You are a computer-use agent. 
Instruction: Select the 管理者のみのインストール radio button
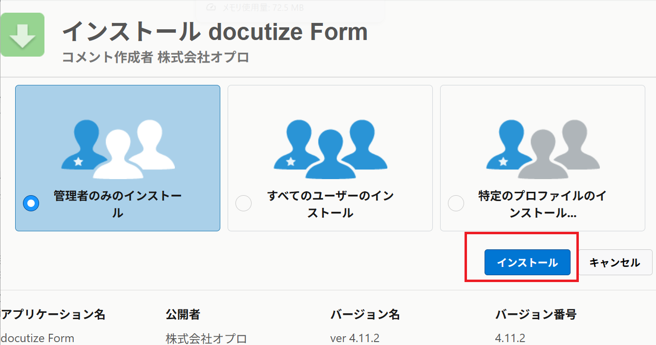pyautogui.click(x=31, y=203)
